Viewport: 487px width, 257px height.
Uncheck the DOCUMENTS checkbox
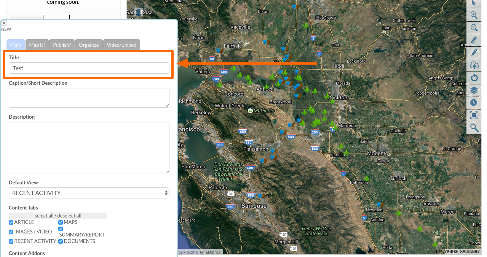pos(61,241)
